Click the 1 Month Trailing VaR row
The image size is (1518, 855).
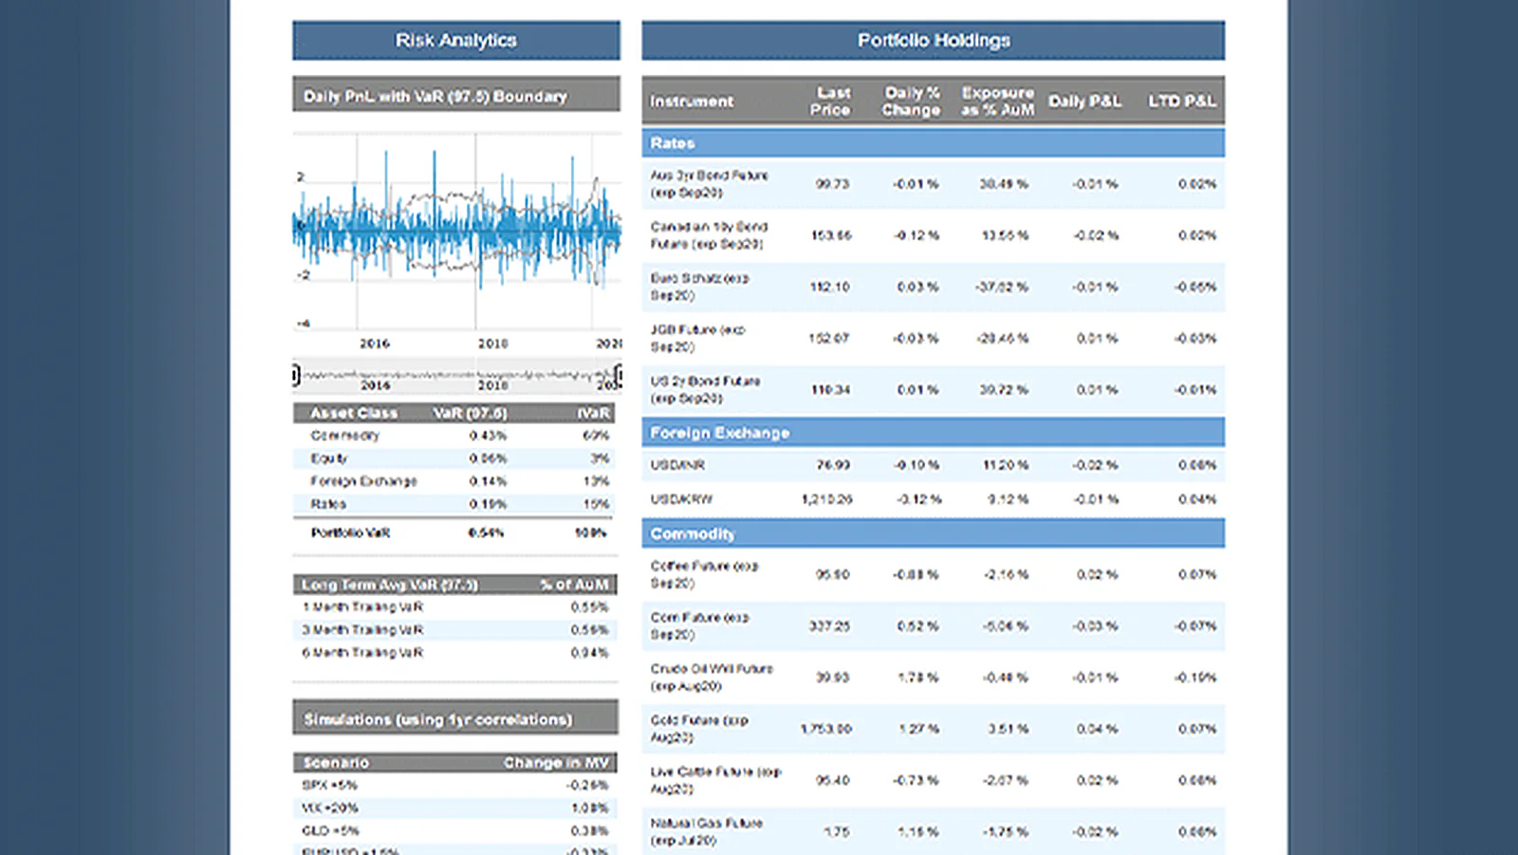point(455,607)
